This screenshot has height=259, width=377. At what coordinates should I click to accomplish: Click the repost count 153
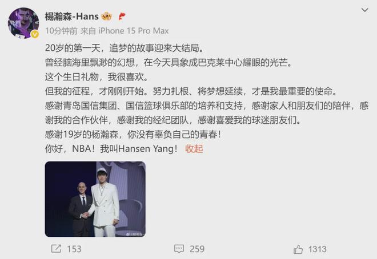[74, 249]
